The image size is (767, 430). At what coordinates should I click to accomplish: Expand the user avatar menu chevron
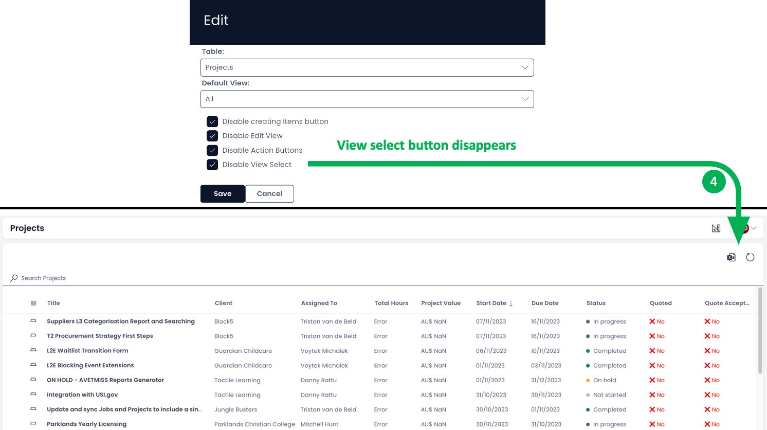[754, 228]
